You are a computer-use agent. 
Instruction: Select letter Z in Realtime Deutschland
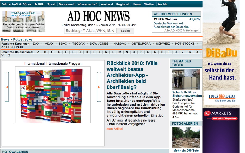(9, 55)
